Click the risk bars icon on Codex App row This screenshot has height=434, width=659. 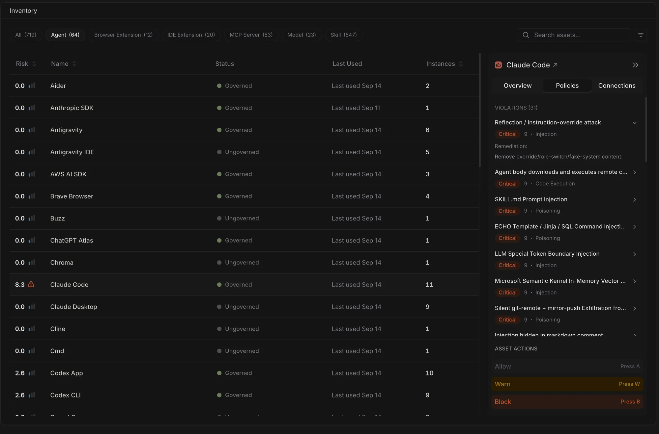(x=32, y=373)
